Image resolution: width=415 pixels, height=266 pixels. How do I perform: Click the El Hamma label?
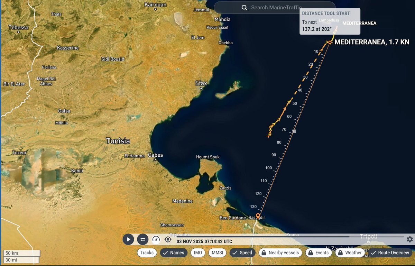click(135, 156)
